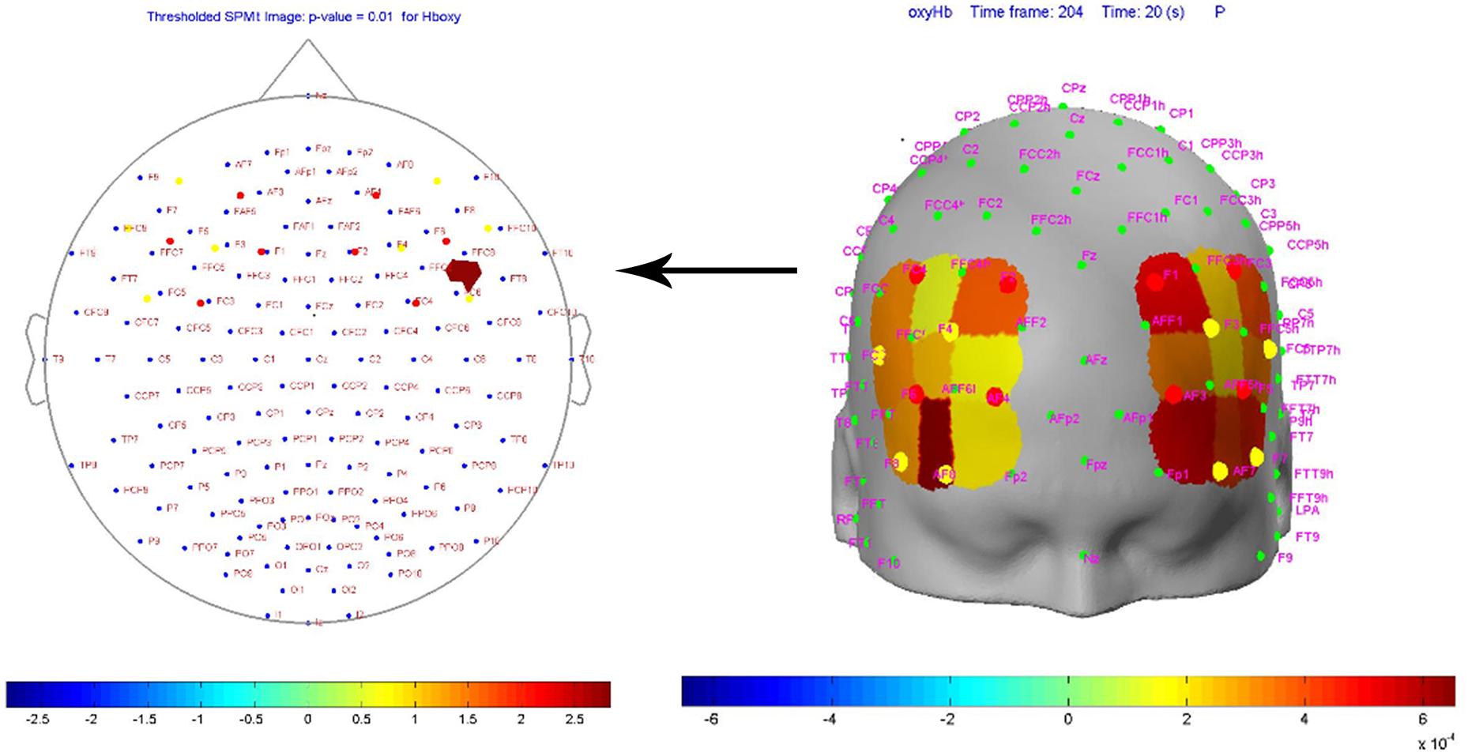Click the Fpz label on the 3D head model
The height and width of the screenshot is (756, 1468).
point(1096,465)
